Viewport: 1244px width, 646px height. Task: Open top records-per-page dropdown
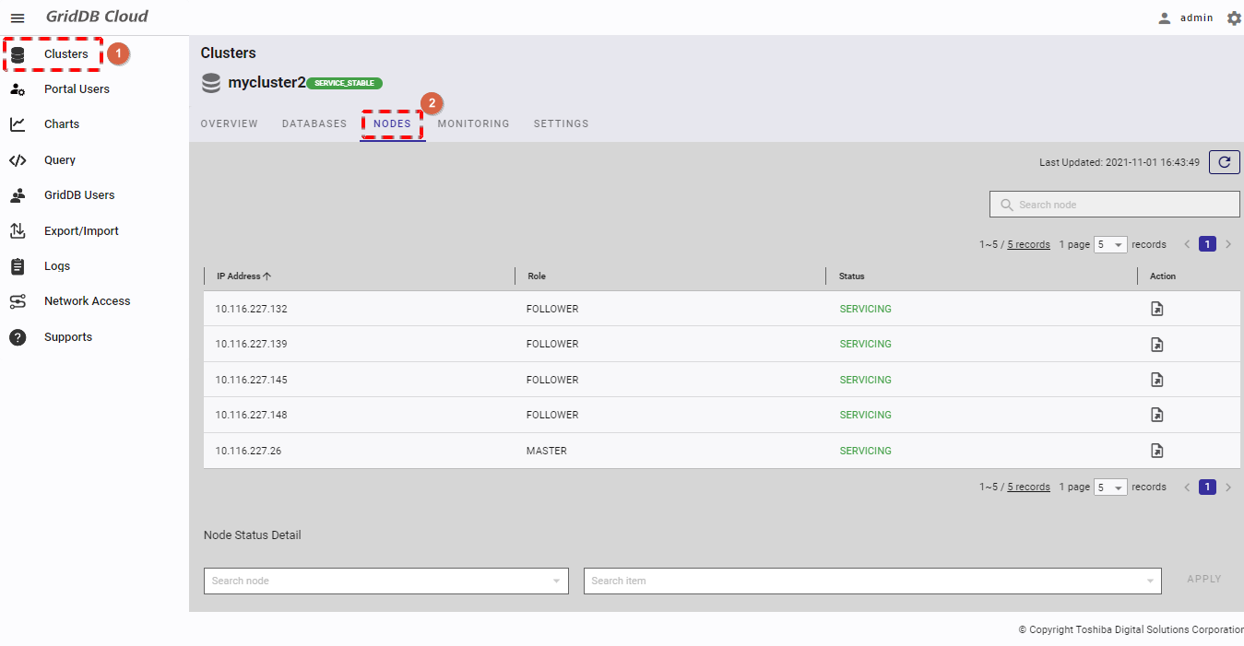[1110, 244]
